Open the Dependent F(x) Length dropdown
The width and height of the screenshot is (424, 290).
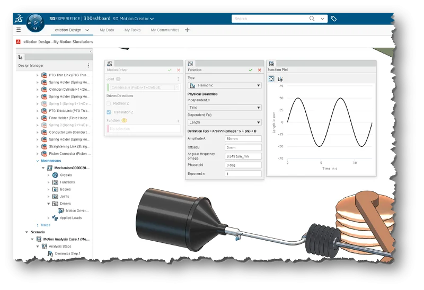225,122
